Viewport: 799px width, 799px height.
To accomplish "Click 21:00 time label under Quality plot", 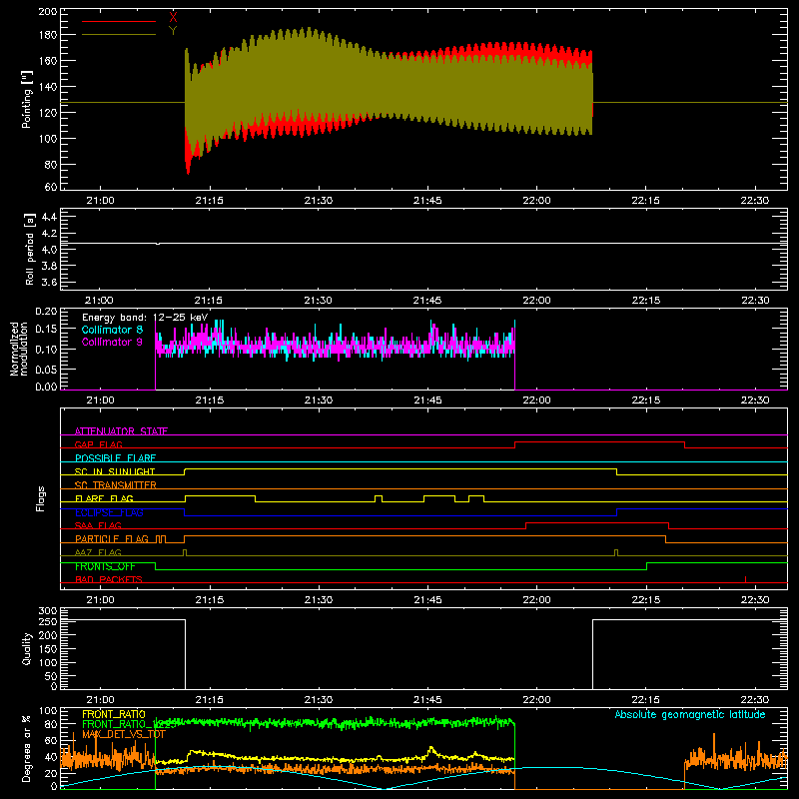I will 101,700.
